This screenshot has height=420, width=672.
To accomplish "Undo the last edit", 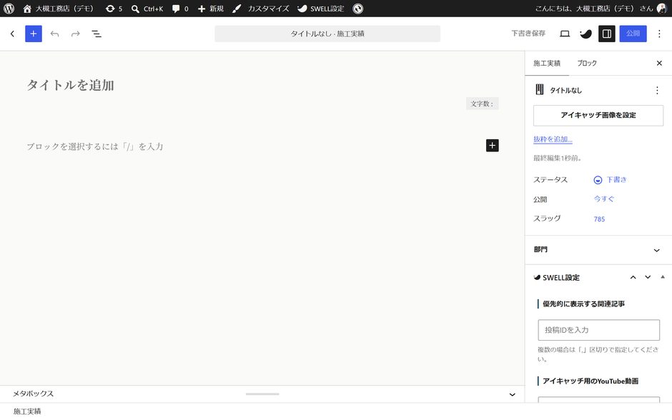I will coord(54,34).
